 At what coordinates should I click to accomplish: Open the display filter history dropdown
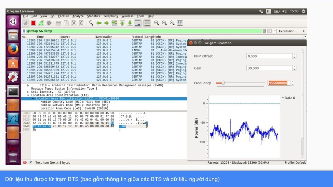click(x=275, y=31)
